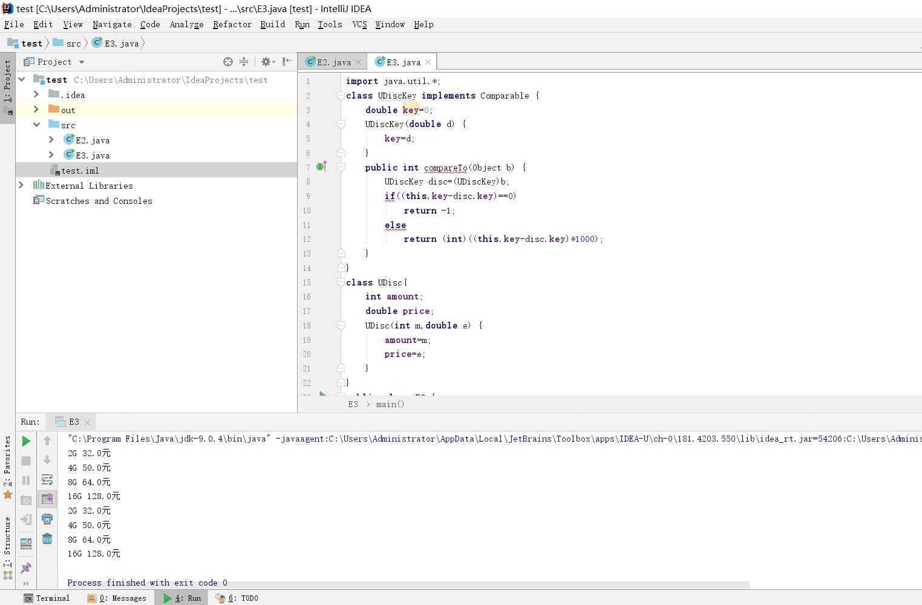Viewport: 922px width, 605px height.
Task: Click the implements gutter icon at line 7
Action: pos(322,166)
